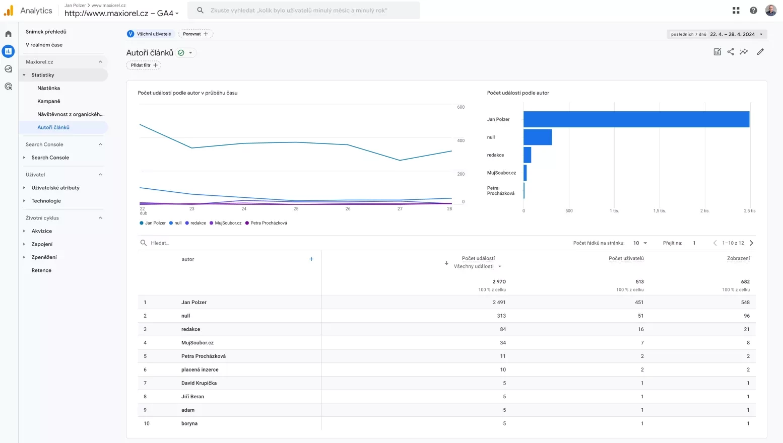Toggle null series in chart legend

(175, 223)
